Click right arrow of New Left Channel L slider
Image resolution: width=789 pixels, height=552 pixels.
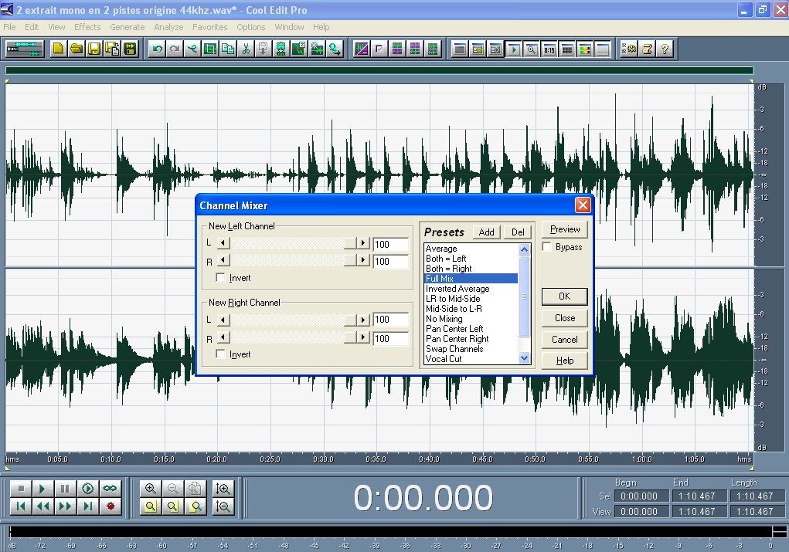[363, 243]
